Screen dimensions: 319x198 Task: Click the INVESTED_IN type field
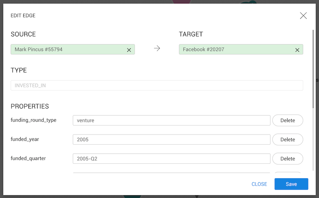coord(156,85)
